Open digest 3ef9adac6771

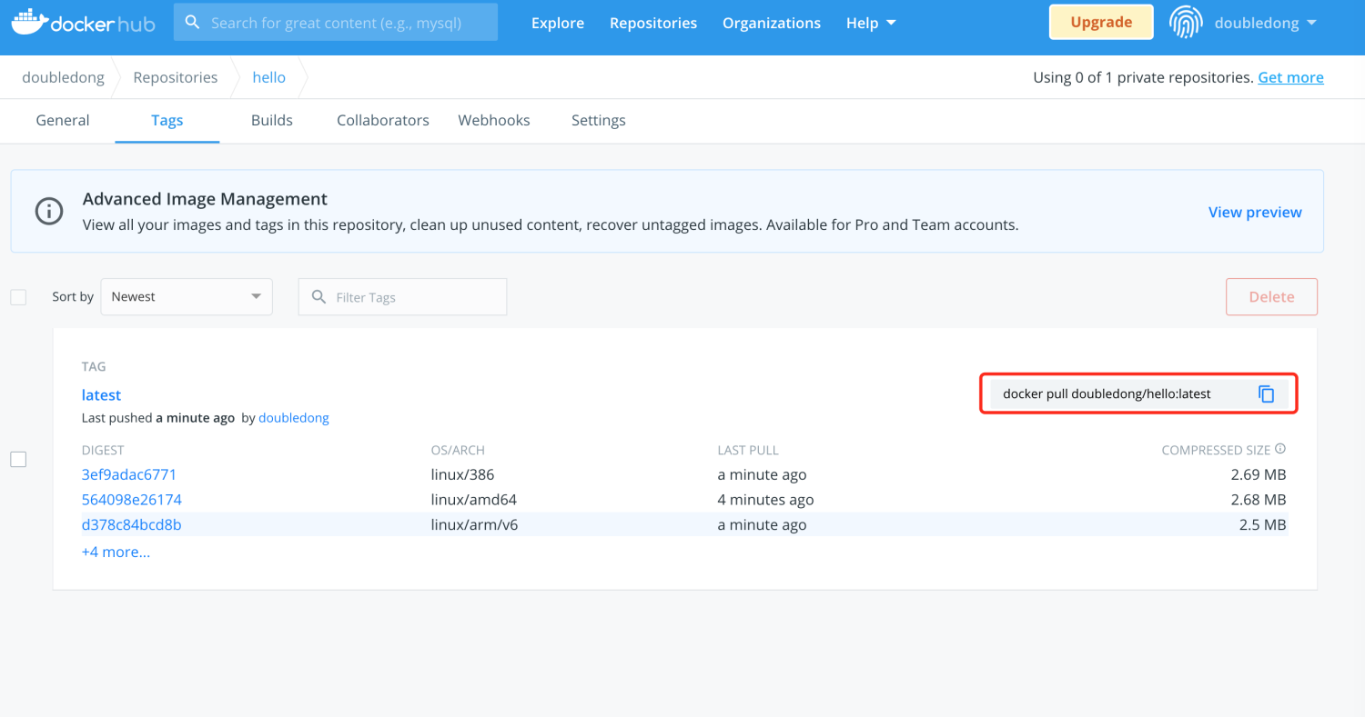(x=128, y=474)
